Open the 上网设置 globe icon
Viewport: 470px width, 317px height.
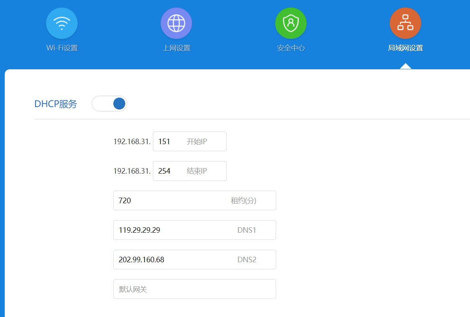[176, 23]
